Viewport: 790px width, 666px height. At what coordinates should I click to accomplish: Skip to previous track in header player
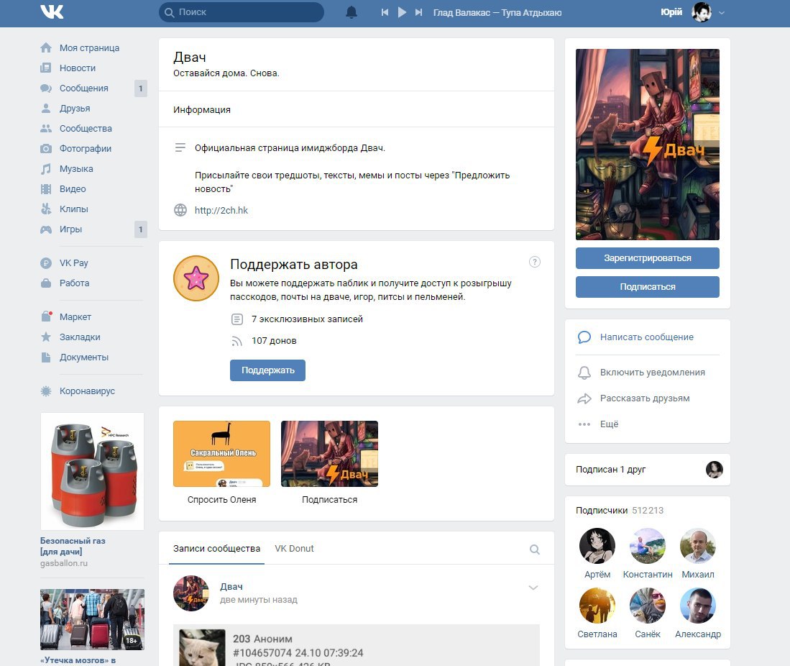(385, 12)
